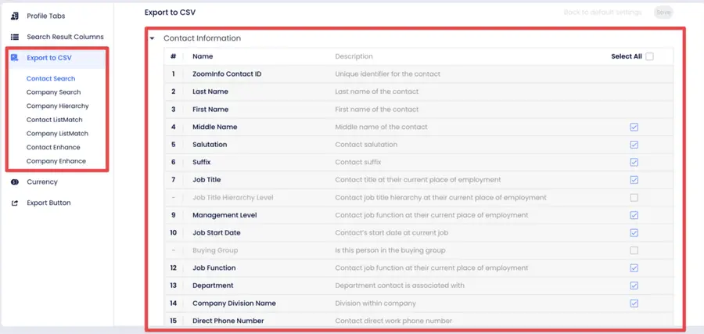Click the Job Title Hierarchy Level name

pos(232,198)
